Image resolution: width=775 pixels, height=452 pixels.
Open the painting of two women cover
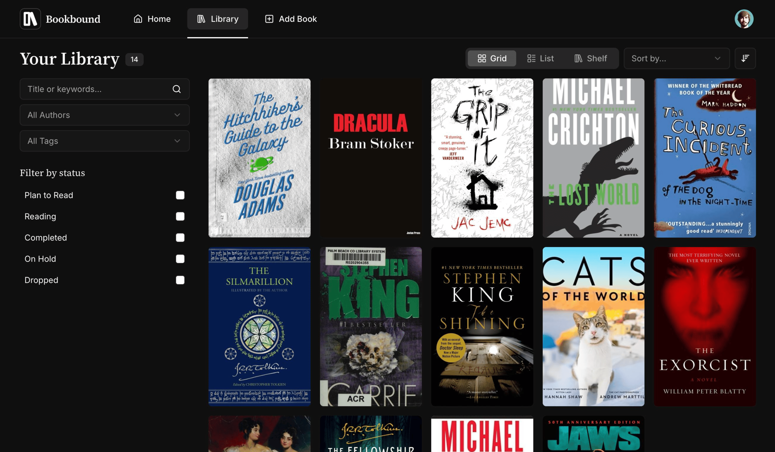[259, 434]
